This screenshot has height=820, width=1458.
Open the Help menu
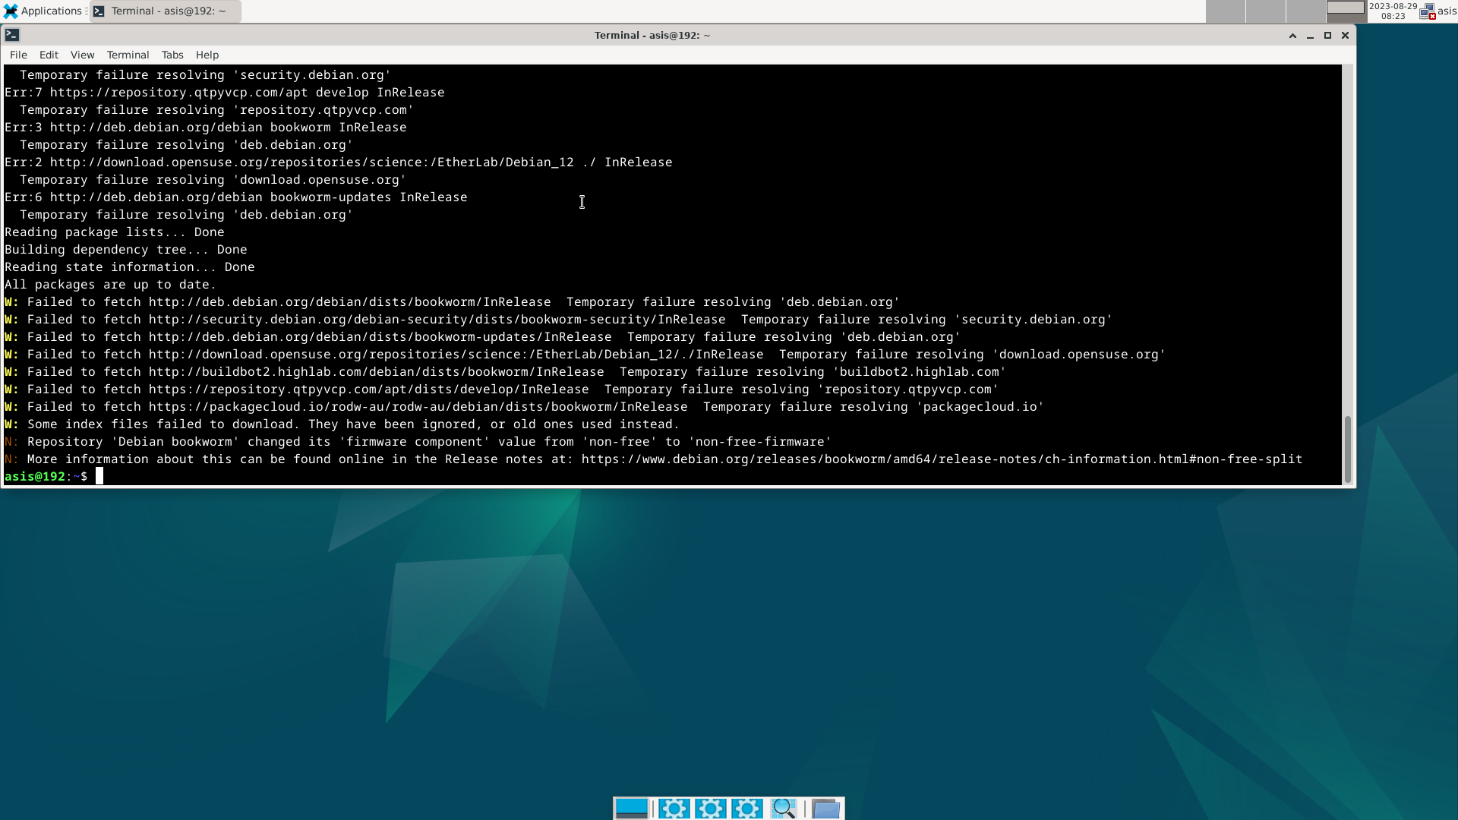[207, 55]
